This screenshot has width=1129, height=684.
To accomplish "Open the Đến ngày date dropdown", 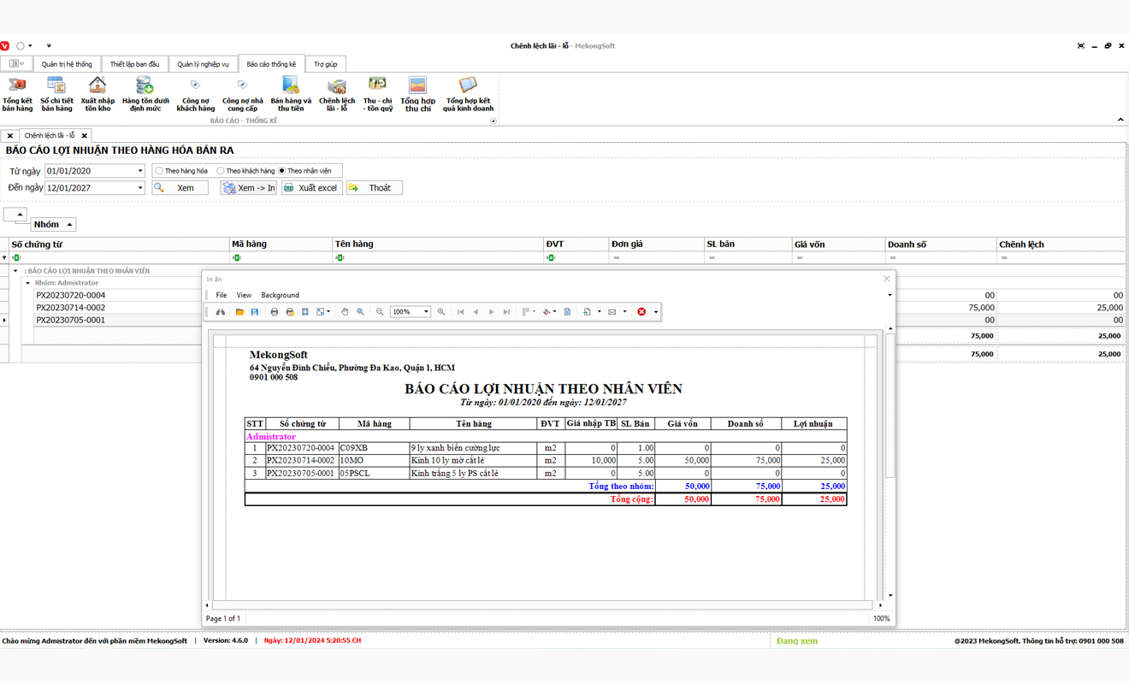I will pos(140,188).
